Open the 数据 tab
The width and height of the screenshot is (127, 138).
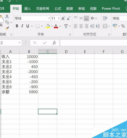[x=70, y=9]
